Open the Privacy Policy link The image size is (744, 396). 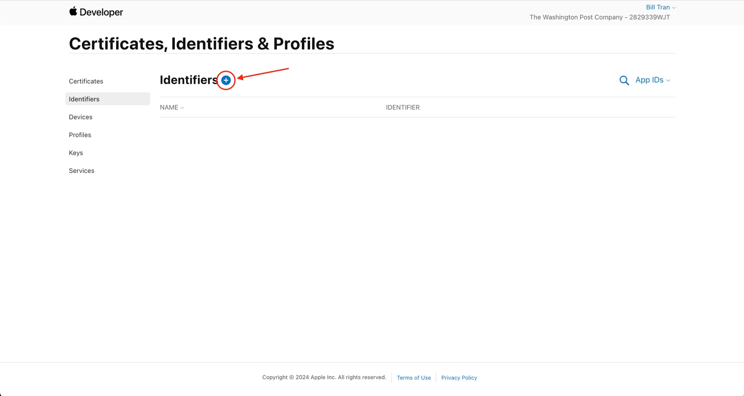coord(459,378)
